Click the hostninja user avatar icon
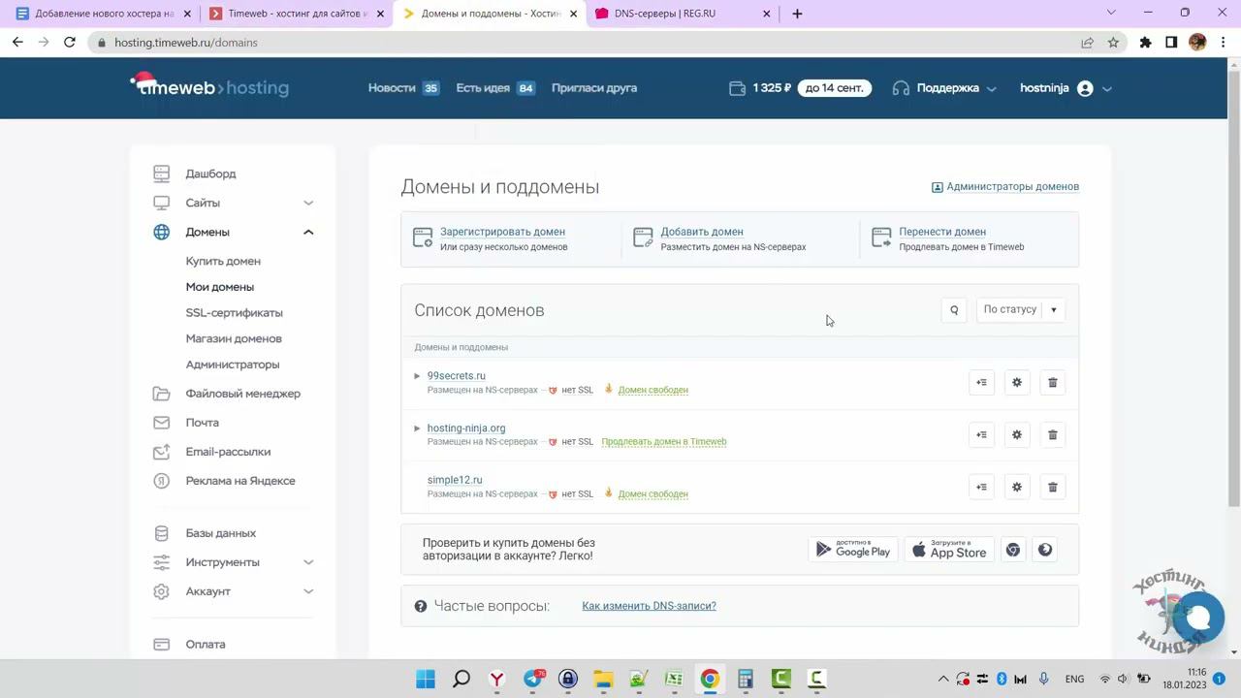Image resolution: width=1241 pixels, height=698 pixels. [1085, 88]
